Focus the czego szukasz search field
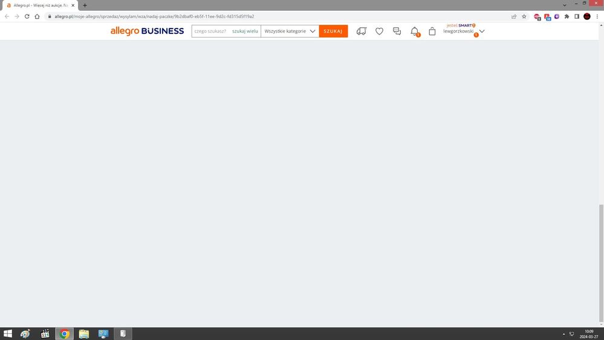The image size is (604, 340). tap(210, 31)
